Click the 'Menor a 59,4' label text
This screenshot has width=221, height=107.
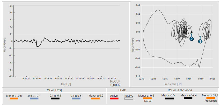[x=210, y=95]
